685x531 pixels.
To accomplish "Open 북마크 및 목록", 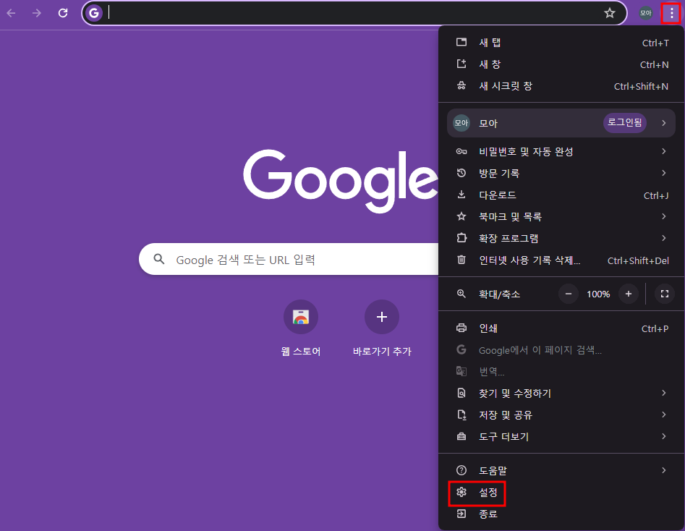I will (x=561, y=216).
